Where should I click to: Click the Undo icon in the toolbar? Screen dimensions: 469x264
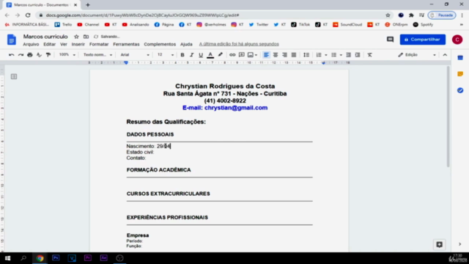(x=12, y=55)
